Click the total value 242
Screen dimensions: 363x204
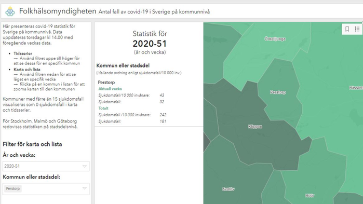pyautogui.click(x=163, y=115)
